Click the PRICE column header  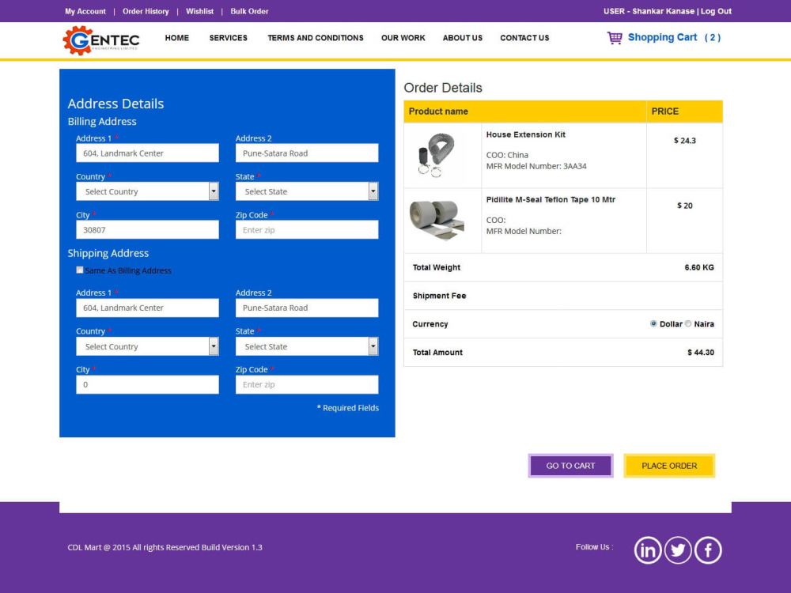pos(665,111)
